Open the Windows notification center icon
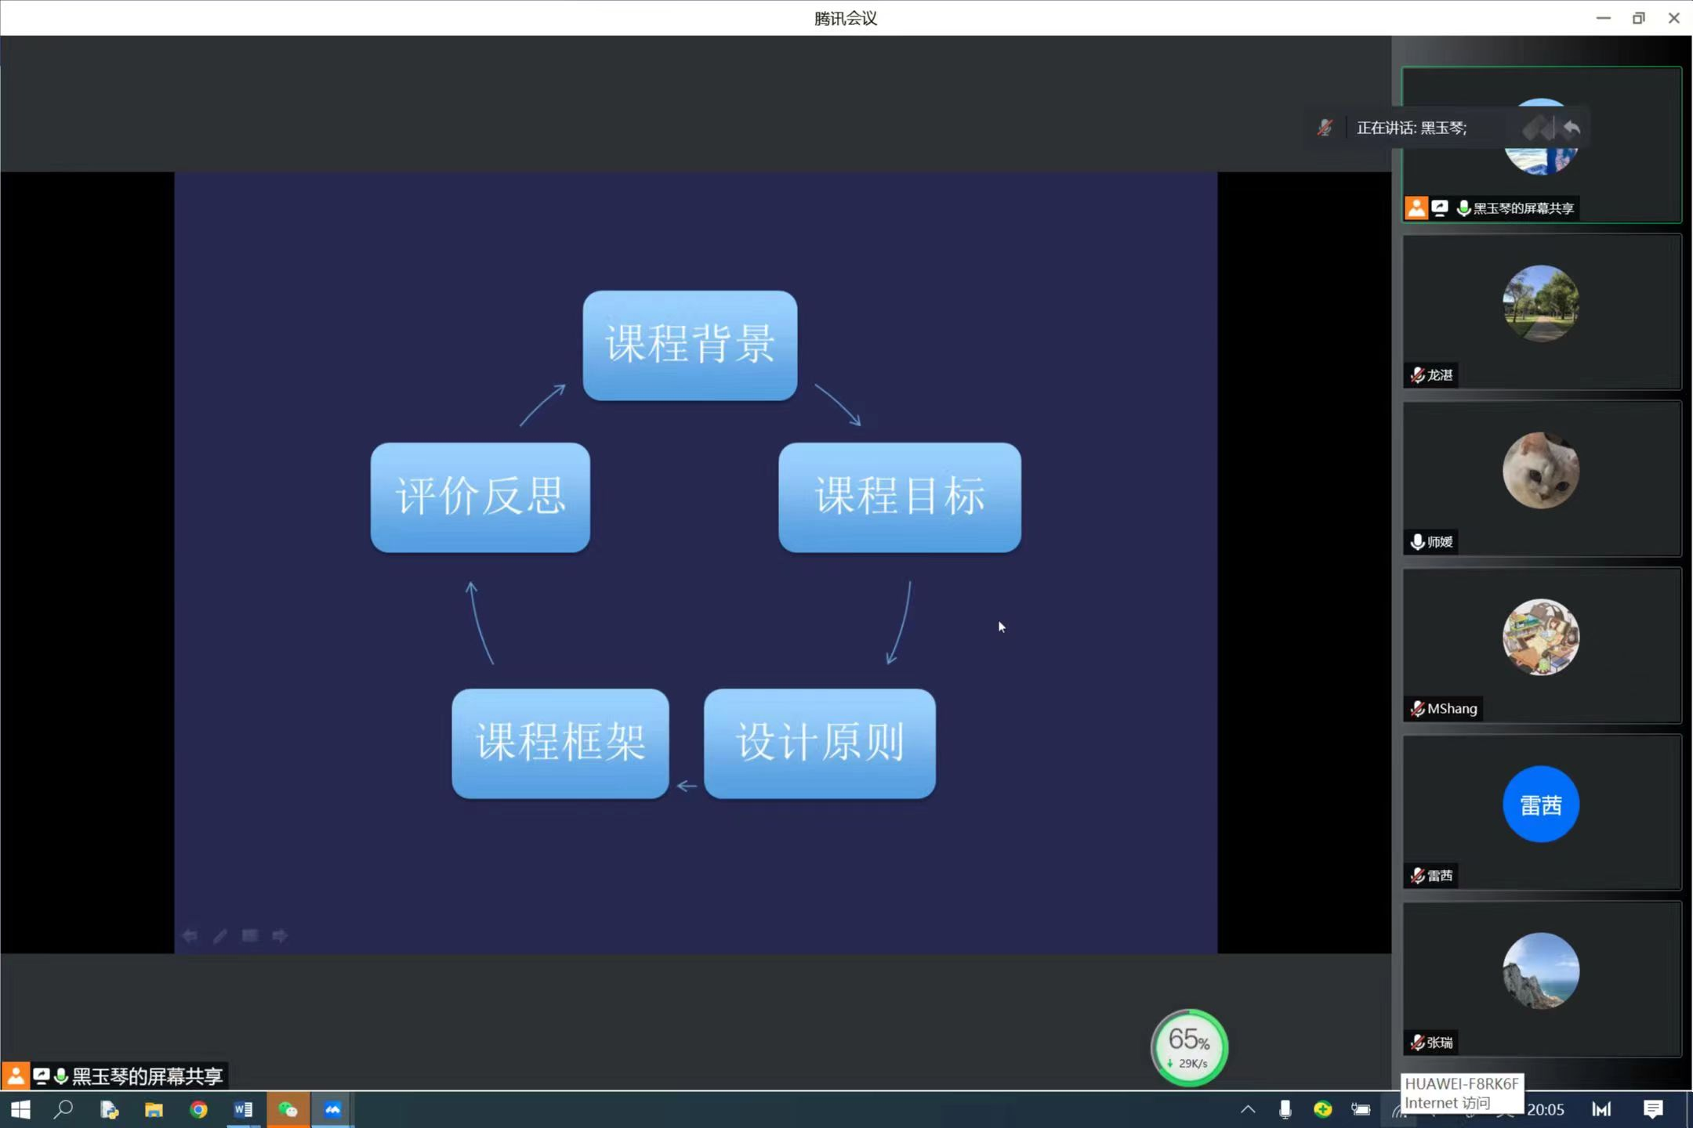The height and width of the screenshot is (1128, 1693). click(x=1653, y=1109)
